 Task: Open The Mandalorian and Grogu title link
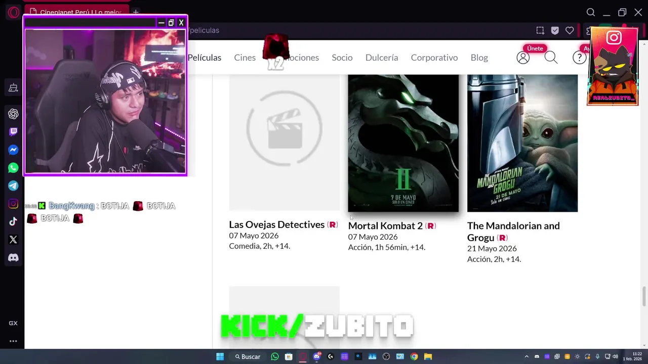click(x=513, y=232)
